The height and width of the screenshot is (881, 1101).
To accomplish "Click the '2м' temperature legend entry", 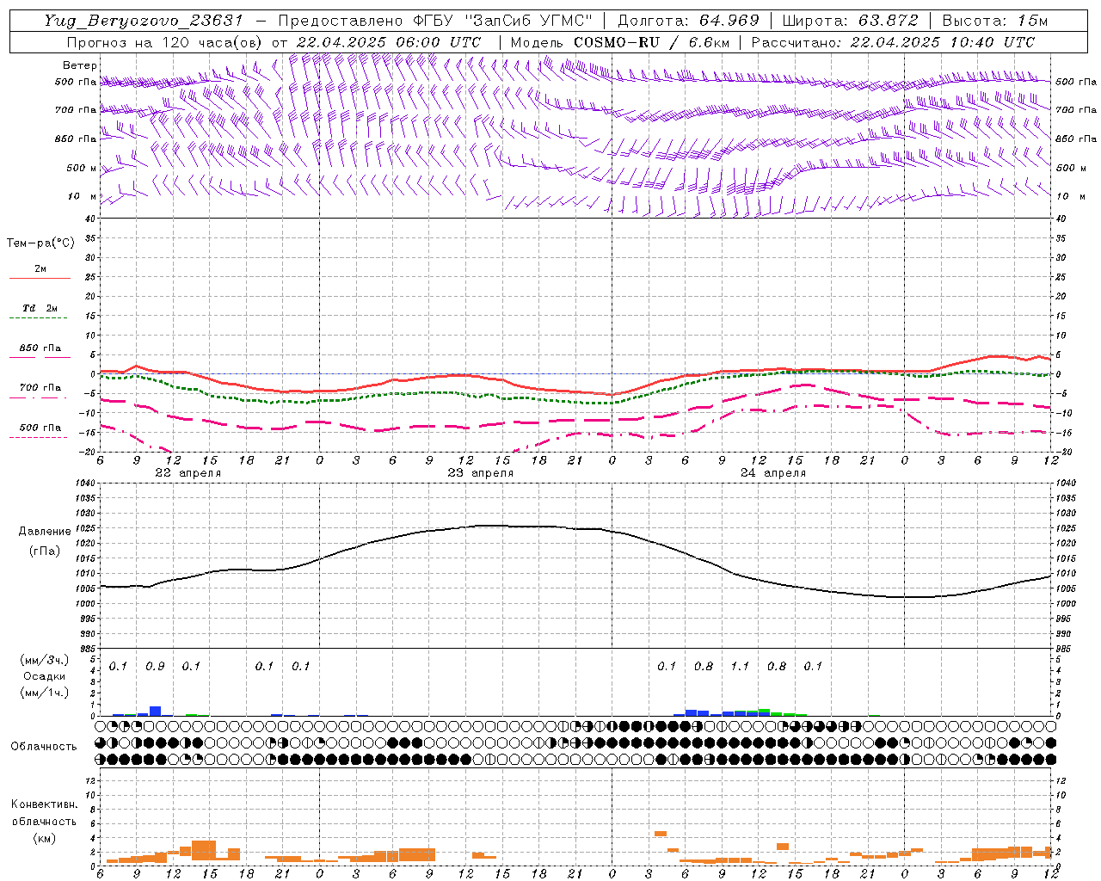I will 40,268.
